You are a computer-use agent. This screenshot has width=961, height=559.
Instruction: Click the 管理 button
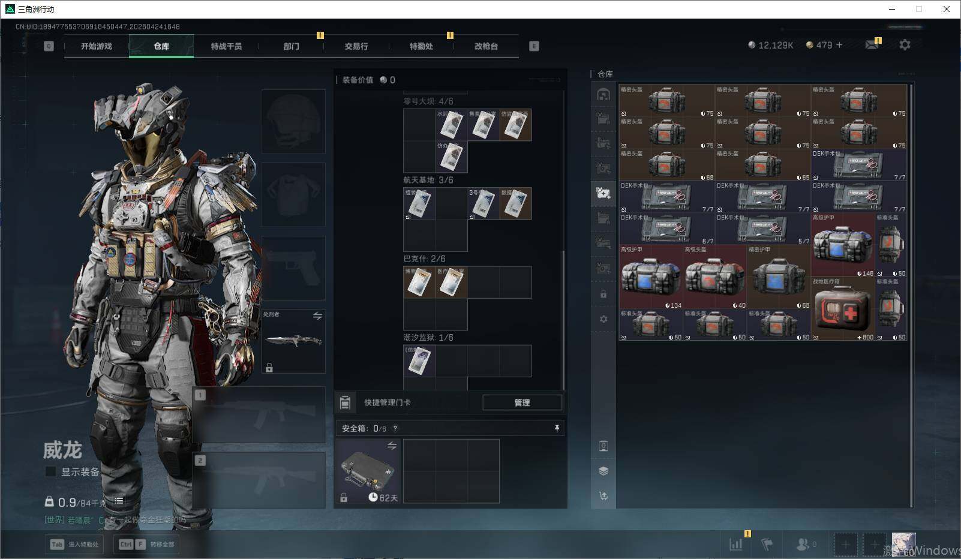522,402
